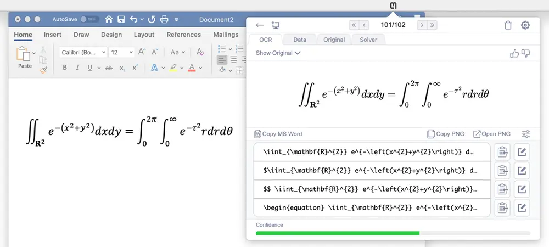Open the Change Case Aa dropdown
The height and width of the screenshot is (247, 549).
point(177,53)
